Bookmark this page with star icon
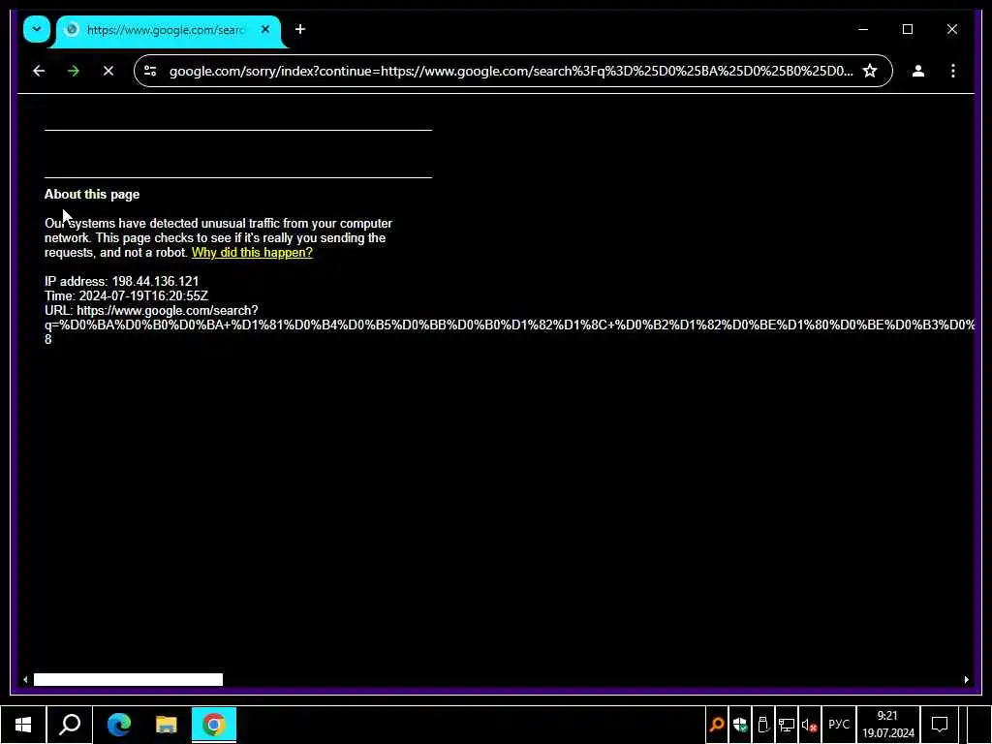Viewport: 992px width, 744px height. pos(870,71)
